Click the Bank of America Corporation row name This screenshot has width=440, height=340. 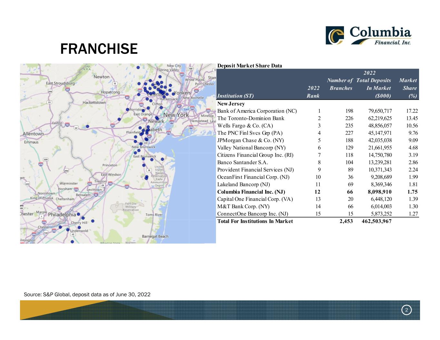tap(257, 111)
